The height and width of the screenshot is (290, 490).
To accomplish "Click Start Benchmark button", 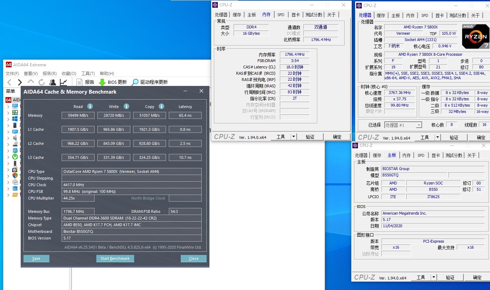I will click(x=115, y=258).
